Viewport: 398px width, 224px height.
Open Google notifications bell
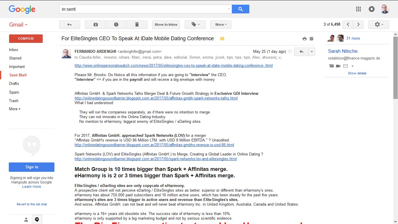coord(372,9)
